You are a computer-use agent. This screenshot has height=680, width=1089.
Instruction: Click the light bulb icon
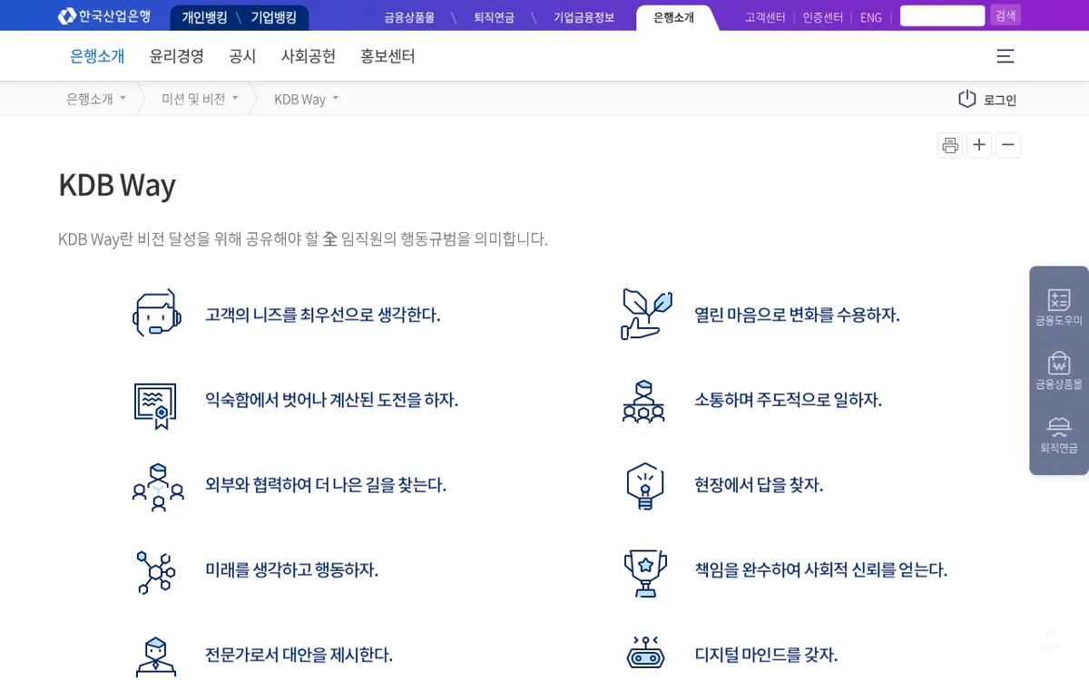[x=645, y=486]
